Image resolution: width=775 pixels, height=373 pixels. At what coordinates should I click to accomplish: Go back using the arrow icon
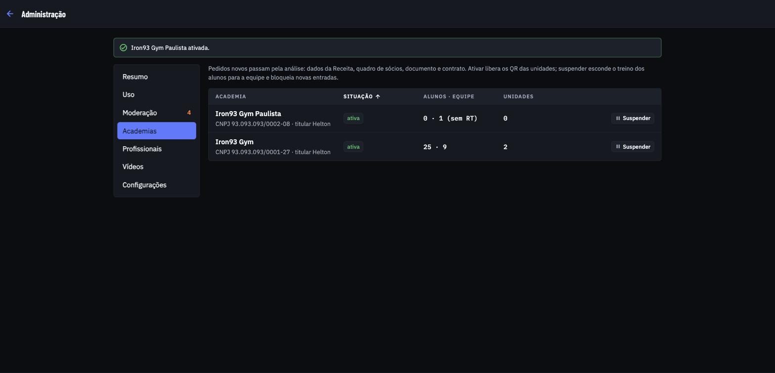10,14
